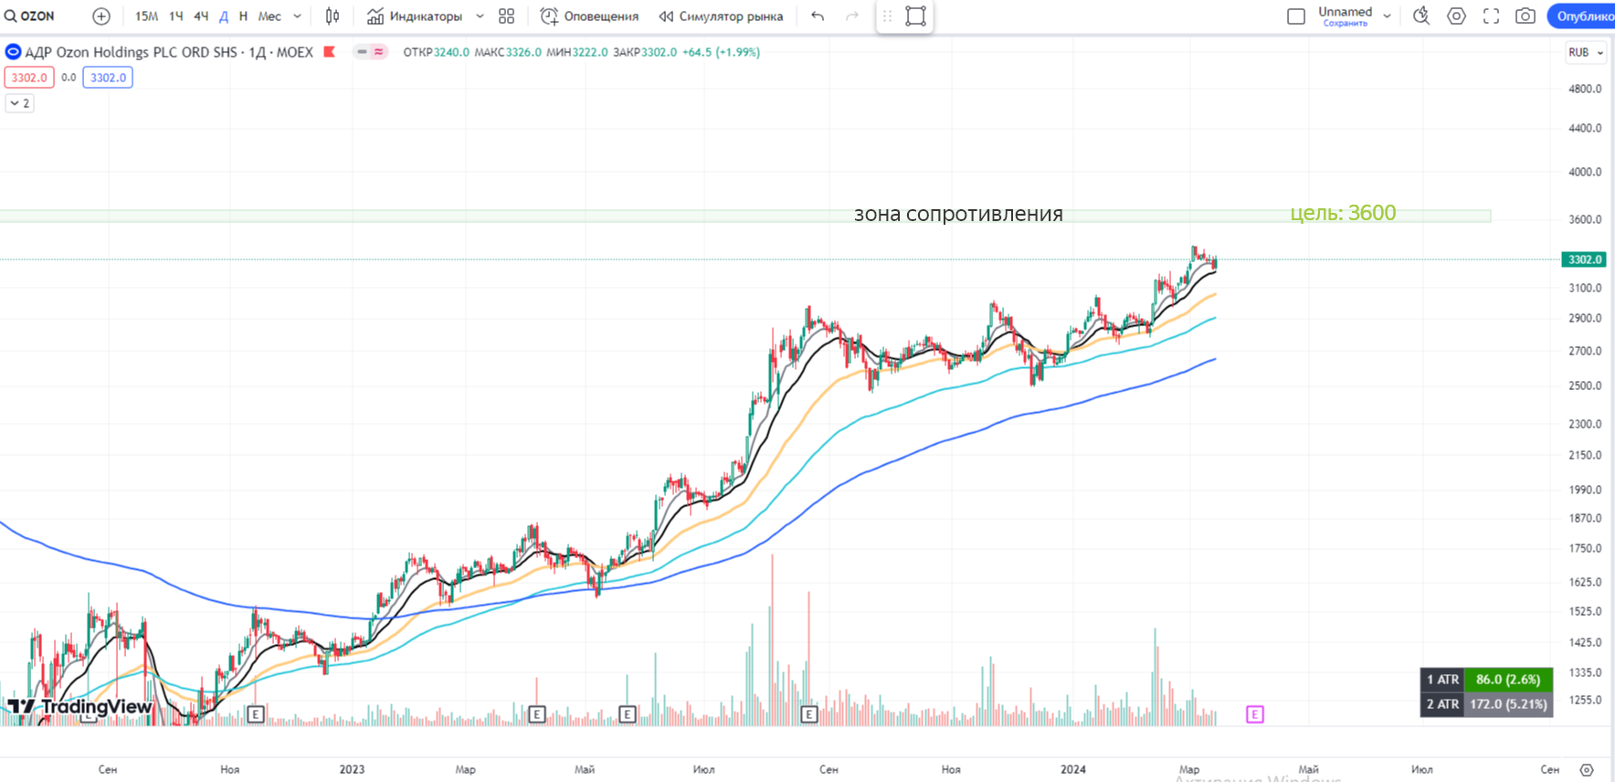The image size is (1615, 782).
Task: Open the OZON symbol search
Action: [30, 16]
